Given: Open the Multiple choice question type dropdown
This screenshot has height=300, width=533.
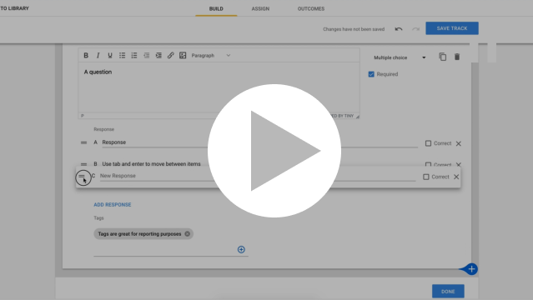Looking at the screenshot, I should [400, 57].
